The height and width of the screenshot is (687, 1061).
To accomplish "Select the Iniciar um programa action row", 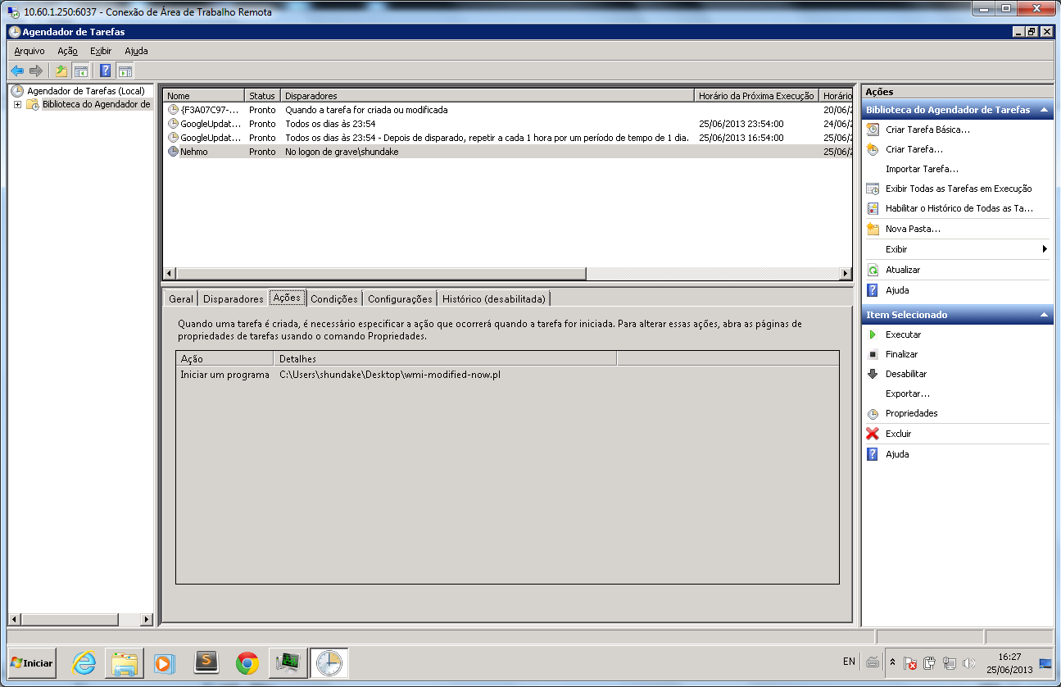I will pyautogui.click(x=507, y=375).
